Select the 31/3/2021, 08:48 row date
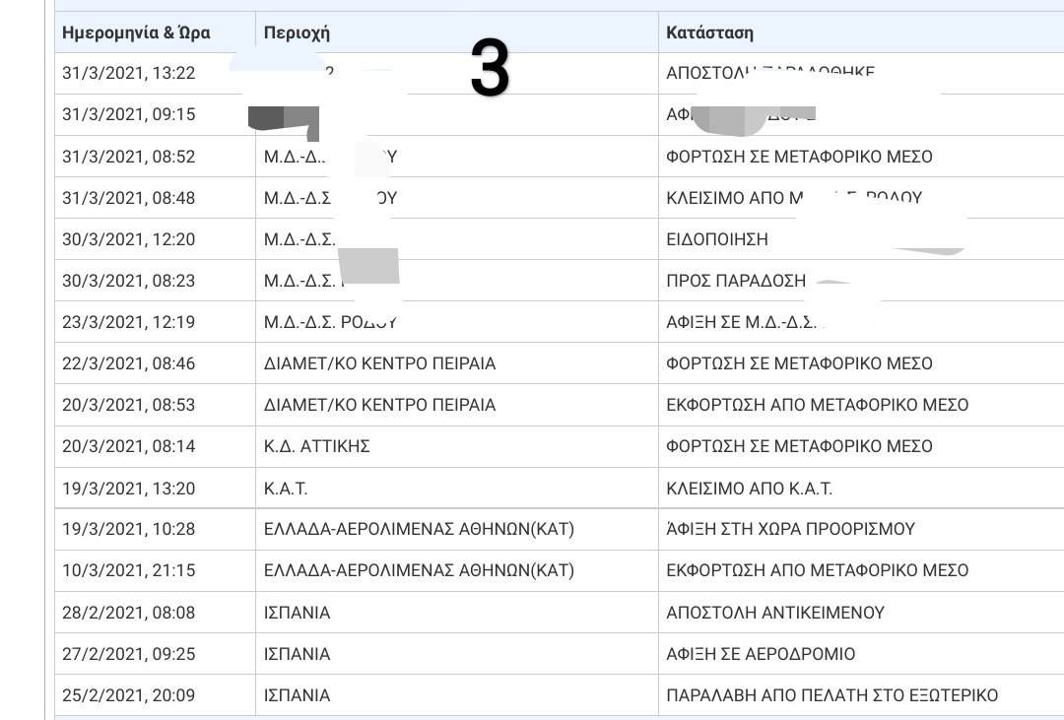The width and height of the screenshot is (1064, 720). [x=128, y=197]
